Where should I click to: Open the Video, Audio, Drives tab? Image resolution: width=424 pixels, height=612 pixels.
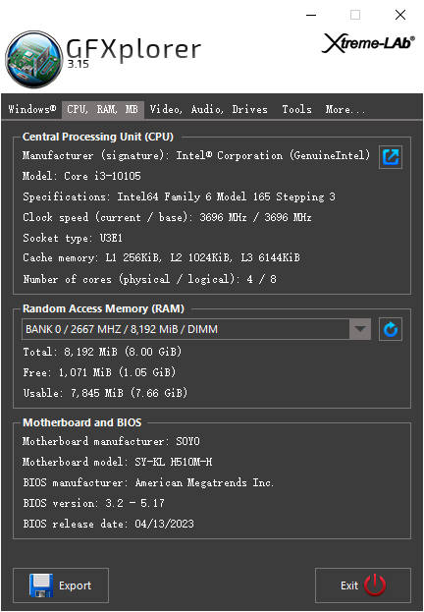click(x=209, y=109)
